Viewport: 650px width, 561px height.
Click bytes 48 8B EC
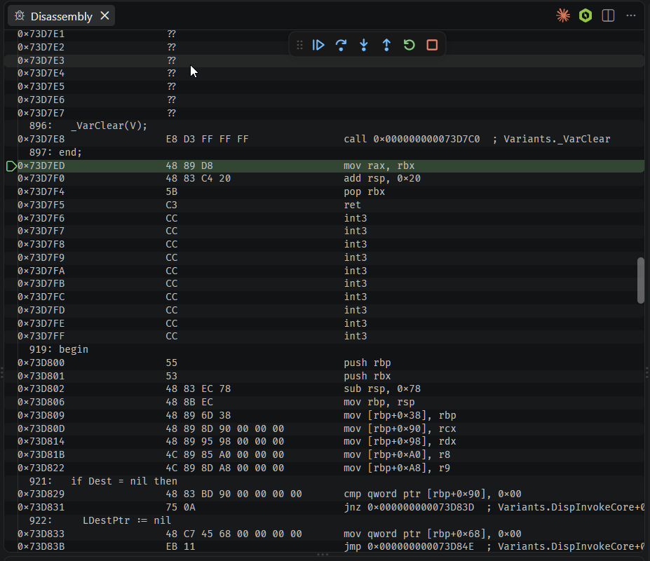click(x=189, y=403)
